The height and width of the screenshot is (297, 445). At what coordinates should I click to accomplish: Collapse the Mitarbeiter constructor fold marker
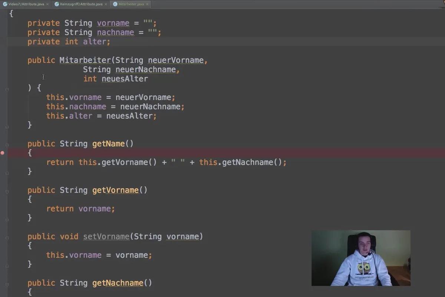click(7, 89)
